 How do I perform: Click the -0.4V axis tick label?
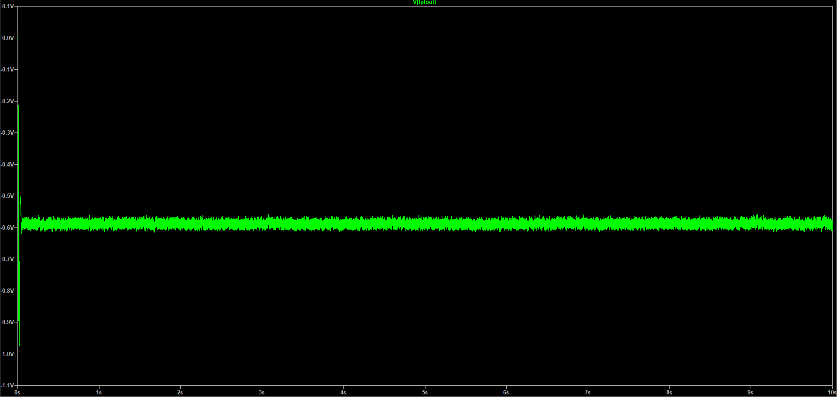[7, 164]
